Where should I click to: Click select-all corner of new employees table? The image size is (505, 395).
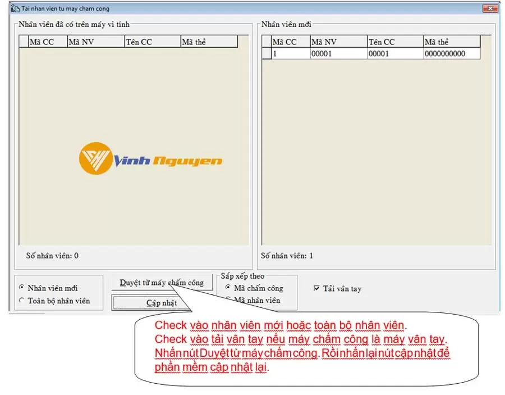(267, 42)
